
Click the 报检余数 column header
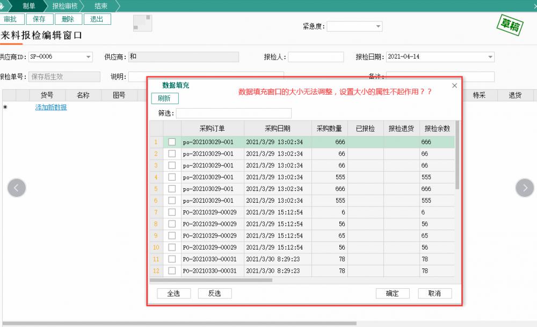point(437,129)
